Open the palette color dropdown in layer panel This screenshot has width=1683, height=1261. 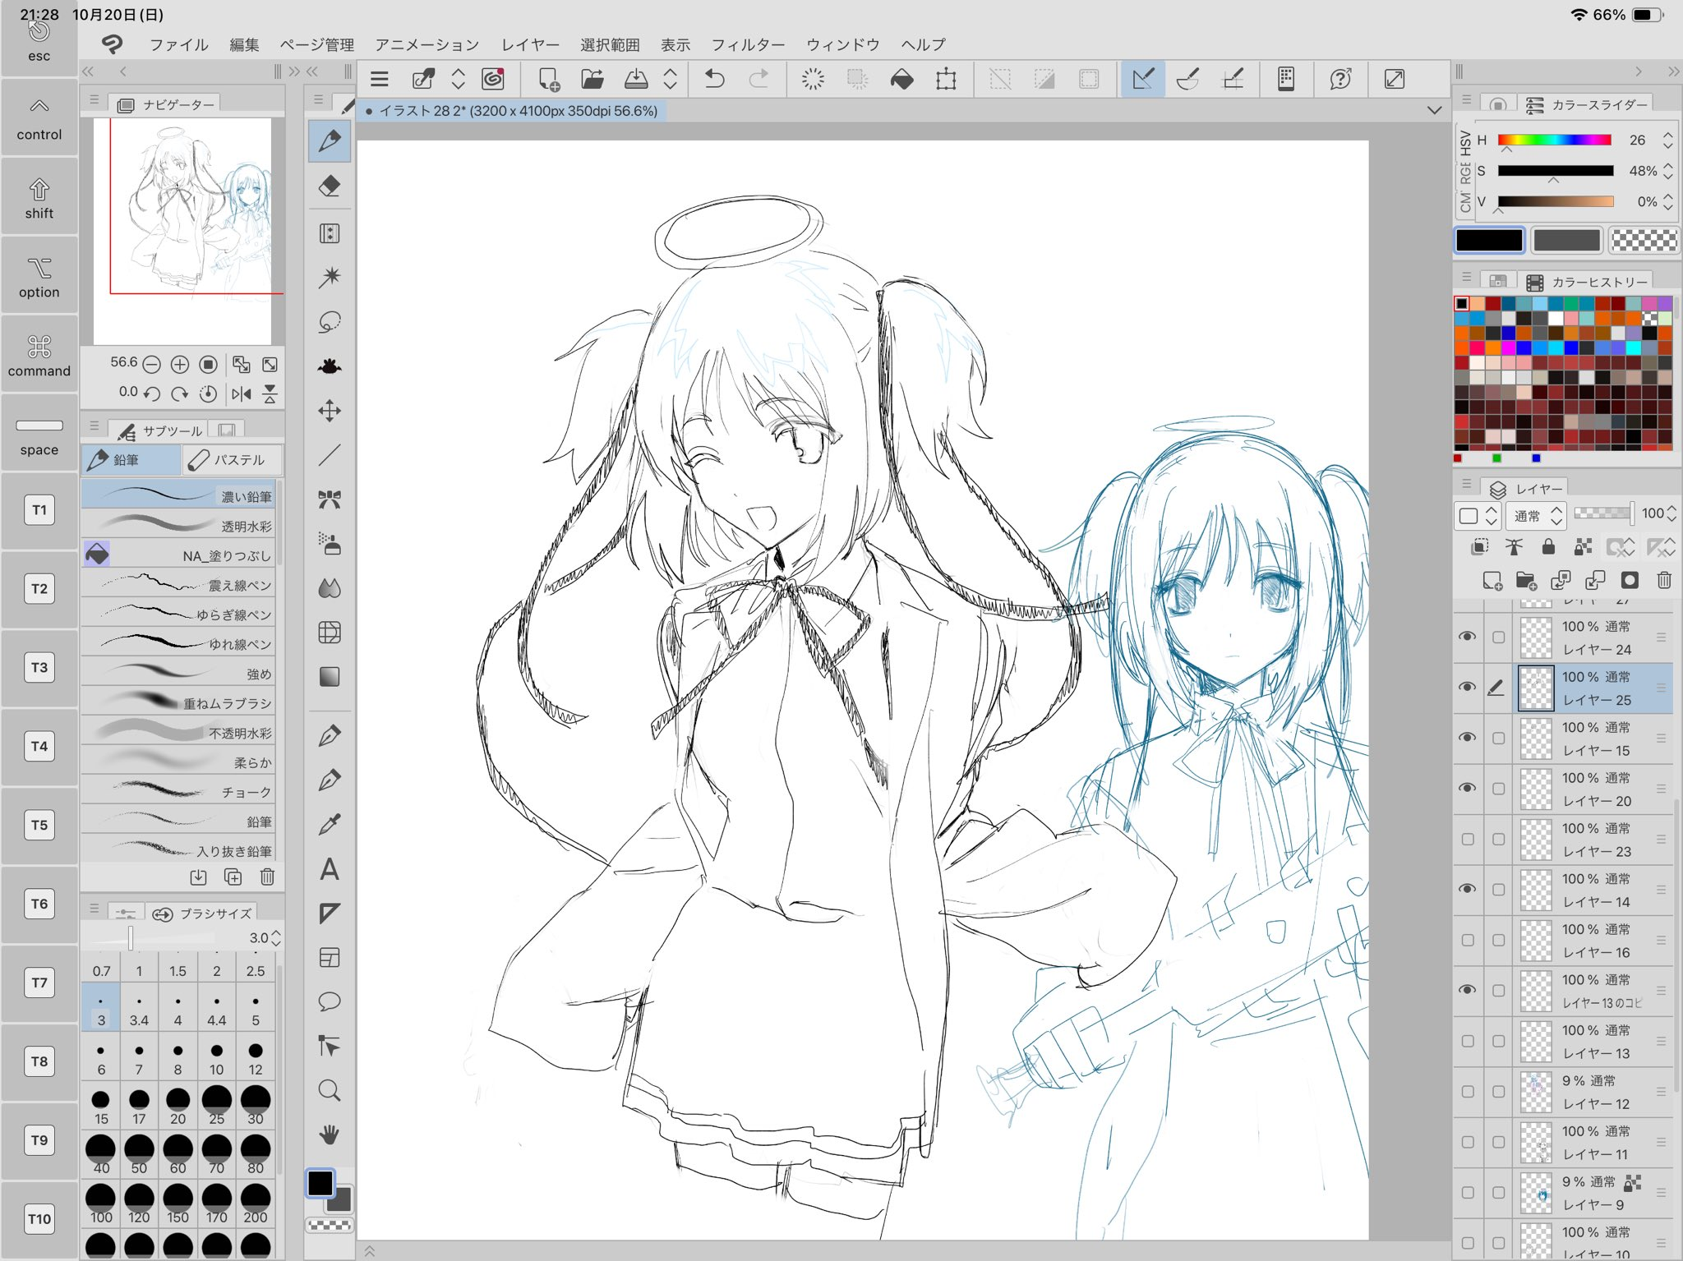(x=1478, y=515)
